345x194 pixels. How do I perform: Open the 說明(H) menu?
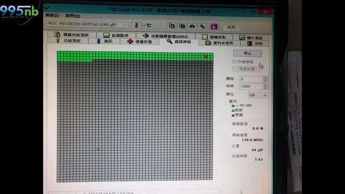(73, 16)
